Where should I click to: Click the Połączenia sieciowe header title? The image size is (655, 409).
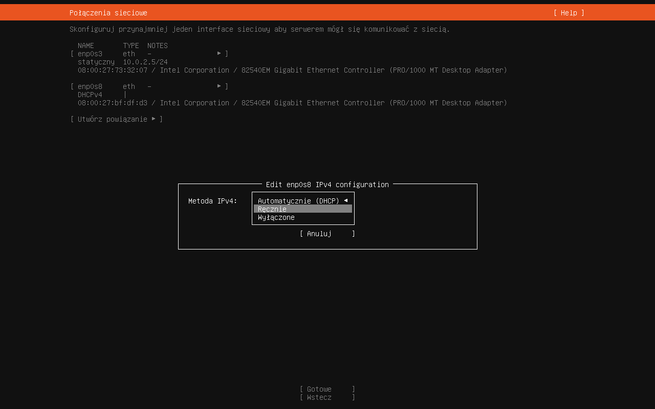108,13
